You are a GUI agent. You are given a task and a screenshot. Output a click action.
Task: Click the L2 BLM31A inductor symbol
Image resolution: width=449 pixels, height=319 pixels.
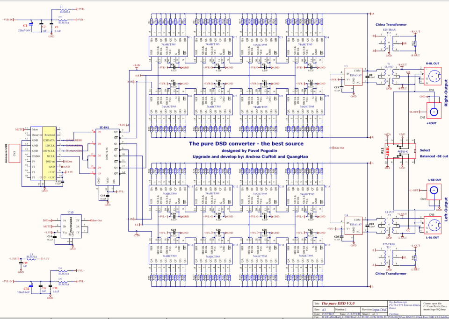coord(63,20)
